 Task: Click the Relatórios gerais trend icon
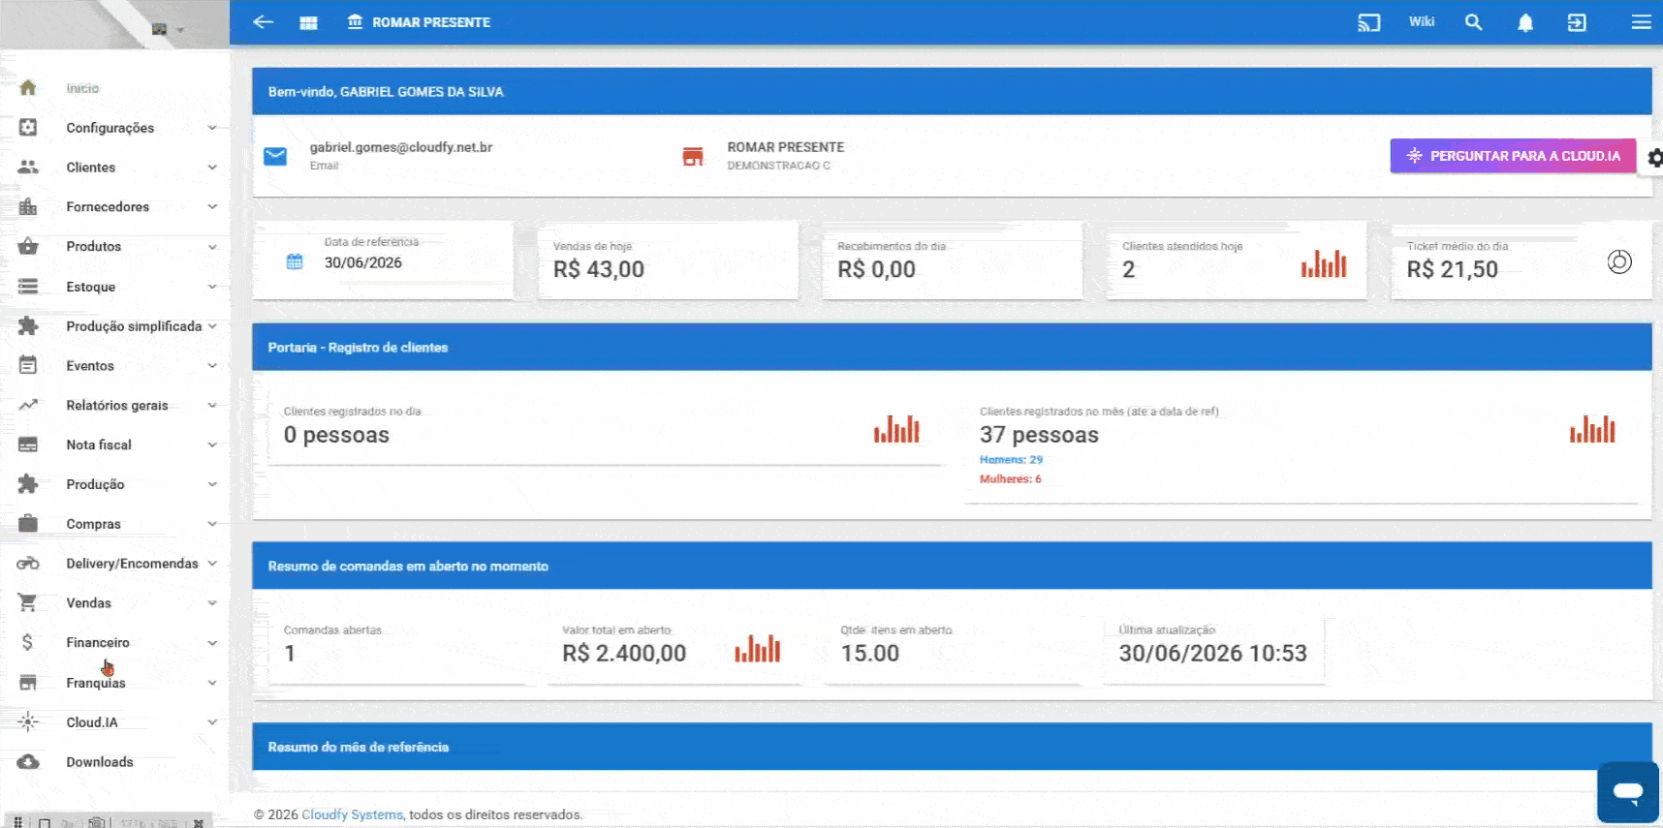coord(28,406)
